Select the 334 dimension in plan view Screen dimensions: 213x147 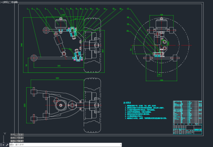pyautogui.click(x=57, y=78)
